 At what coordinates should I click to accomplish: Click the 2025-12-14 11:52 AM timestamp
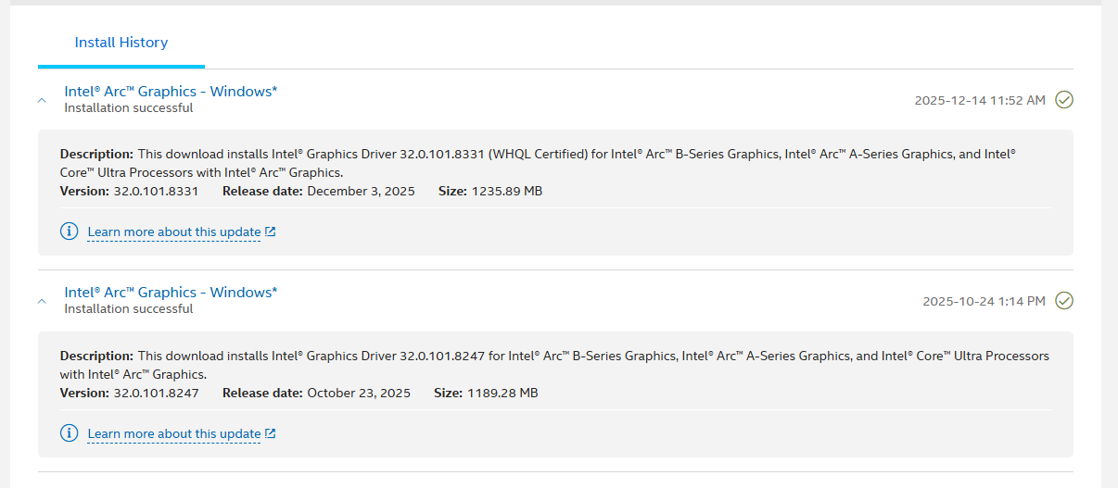click(980, 100)
